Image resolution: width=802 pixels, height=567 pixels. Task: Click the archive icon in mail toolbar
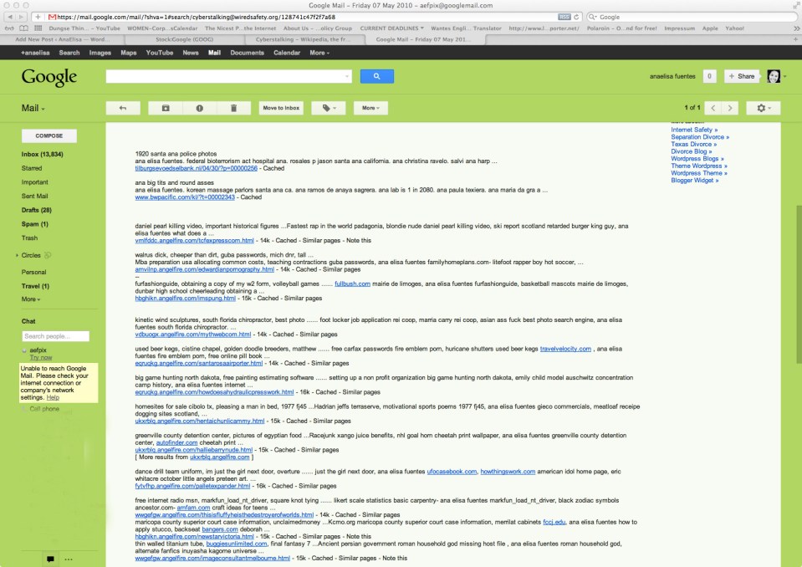click(x=166, y=108)
